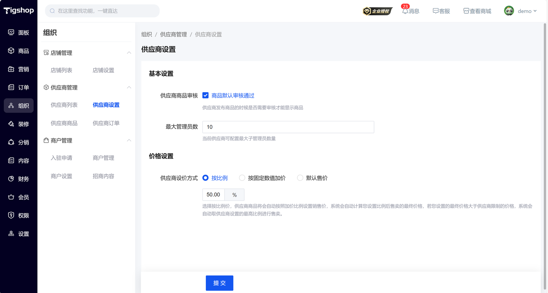This screenshot has width=548, height=293.
Task: Open the Members crown icon
Action: [x=11, y=197]
